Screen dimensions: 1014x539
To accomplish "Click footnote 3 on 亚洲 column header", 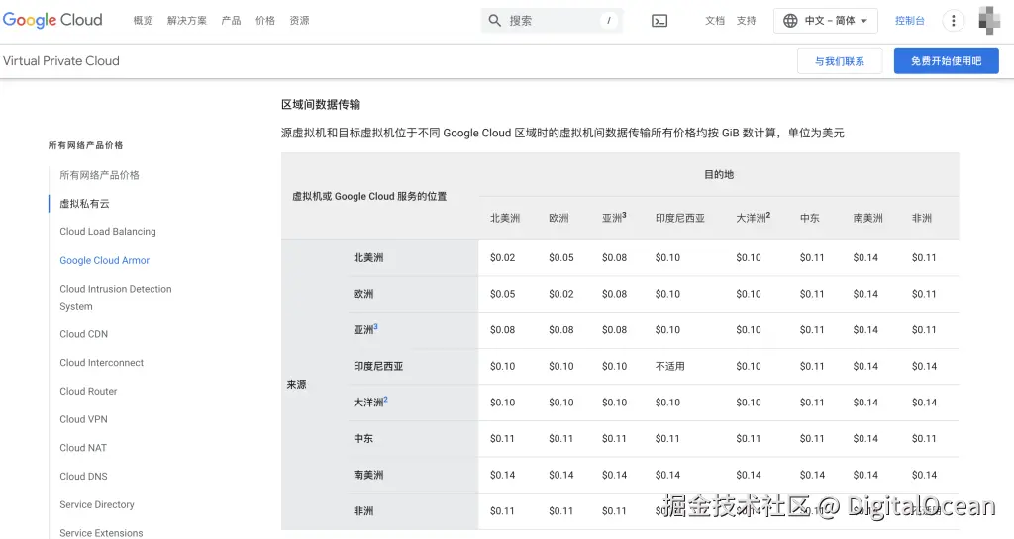I will pyautogui.click(x=624, y=215).
